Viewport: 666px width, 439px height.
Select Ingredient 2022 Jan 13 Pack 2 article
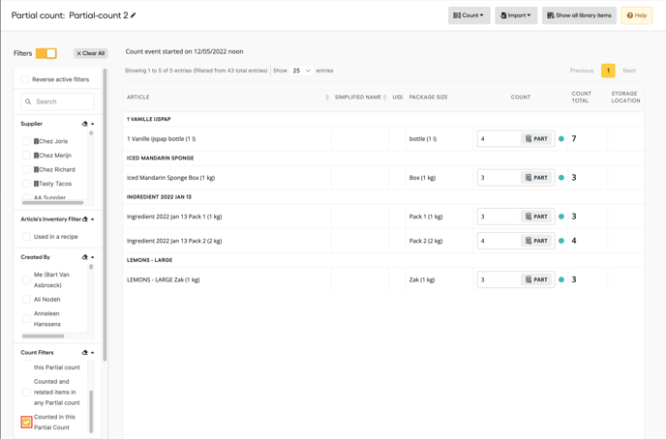pos(174,241)
